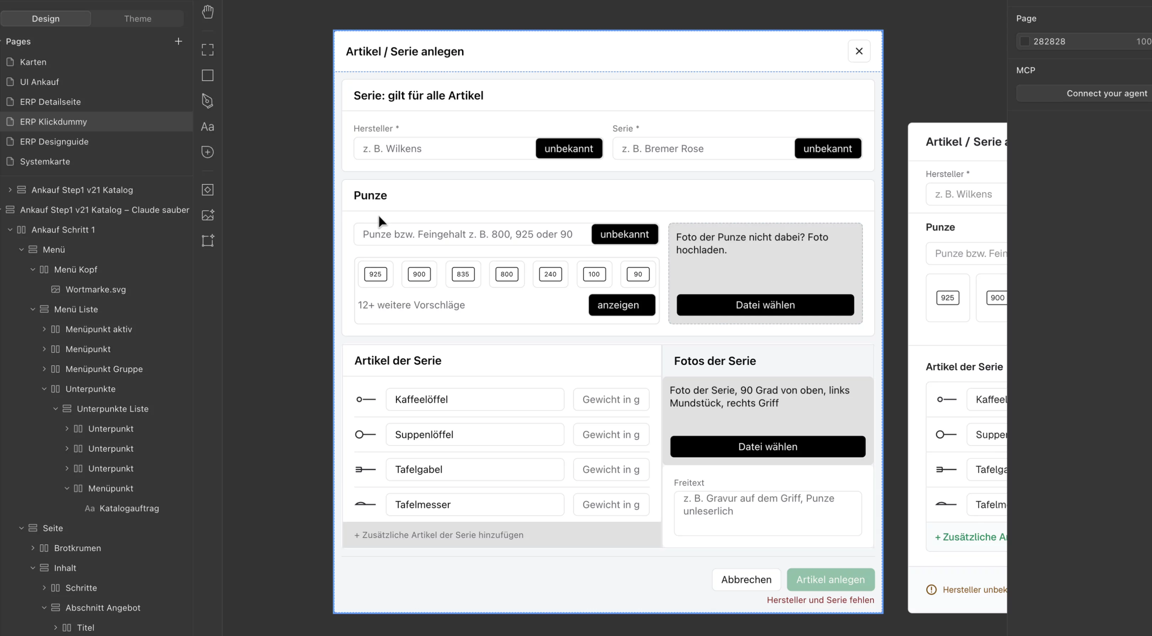Select the 240 Punze chip
The width and height of the screenshot is (1152, 636).
[550, 274]
